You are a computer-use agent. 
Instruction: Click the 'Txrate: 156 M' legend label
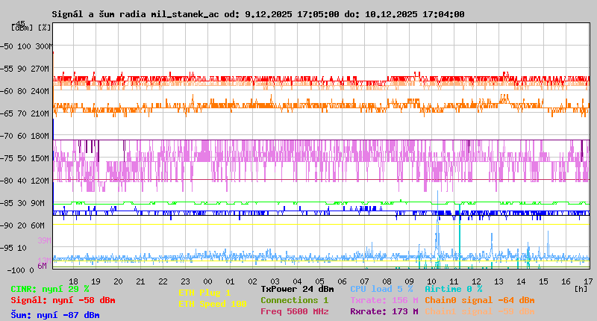click(384, 300)
